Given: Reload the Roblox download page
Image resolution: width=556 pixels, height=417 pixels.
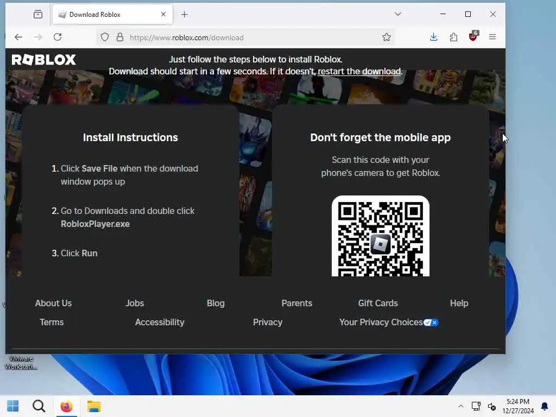Looking at the screenshot, I should (58, 37).
